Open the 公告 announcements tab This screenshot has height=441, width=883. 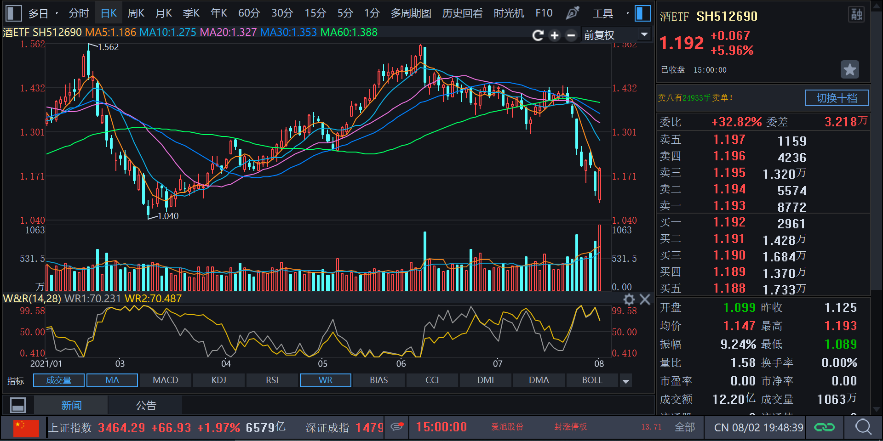(146, 405)
